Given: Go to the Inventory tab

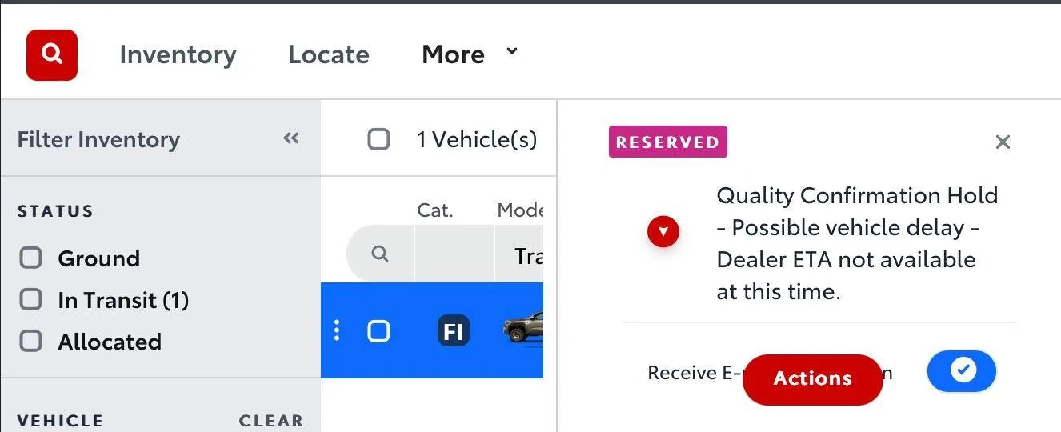Looking at the screenshot, I should pos(178,54).
